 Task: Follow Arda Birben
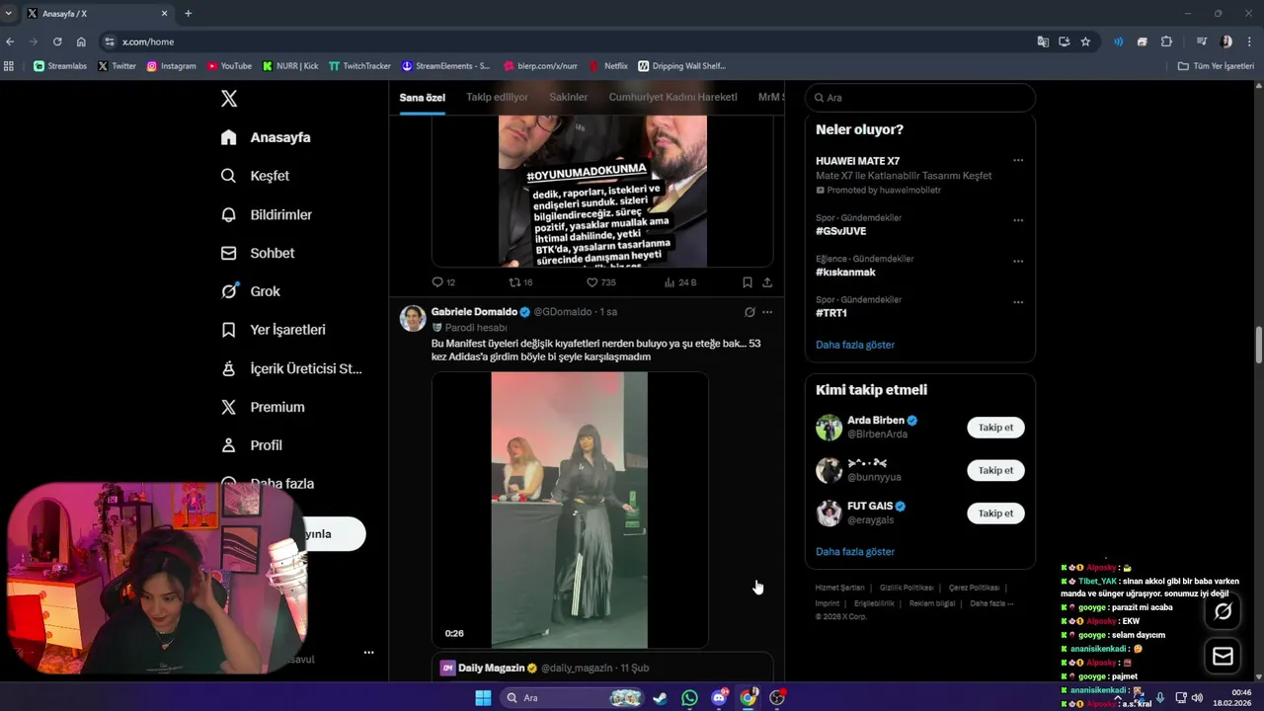(x=995, y=428)
